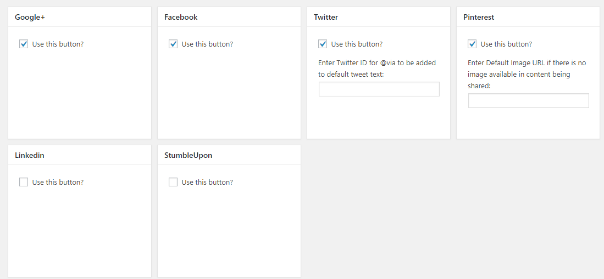Click 'Use this button?' label under Linkedin
Screen dimensions: 604x279
(x=58, y=182)
